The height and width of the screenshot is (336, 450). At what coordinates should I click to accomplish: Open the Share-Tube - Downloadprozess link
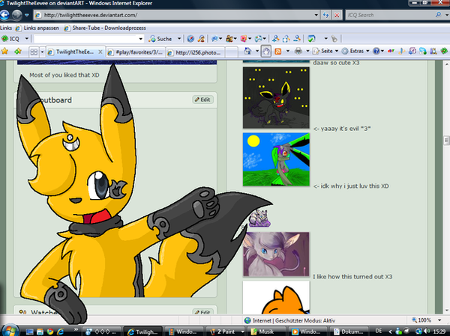[x=105, y=28]
